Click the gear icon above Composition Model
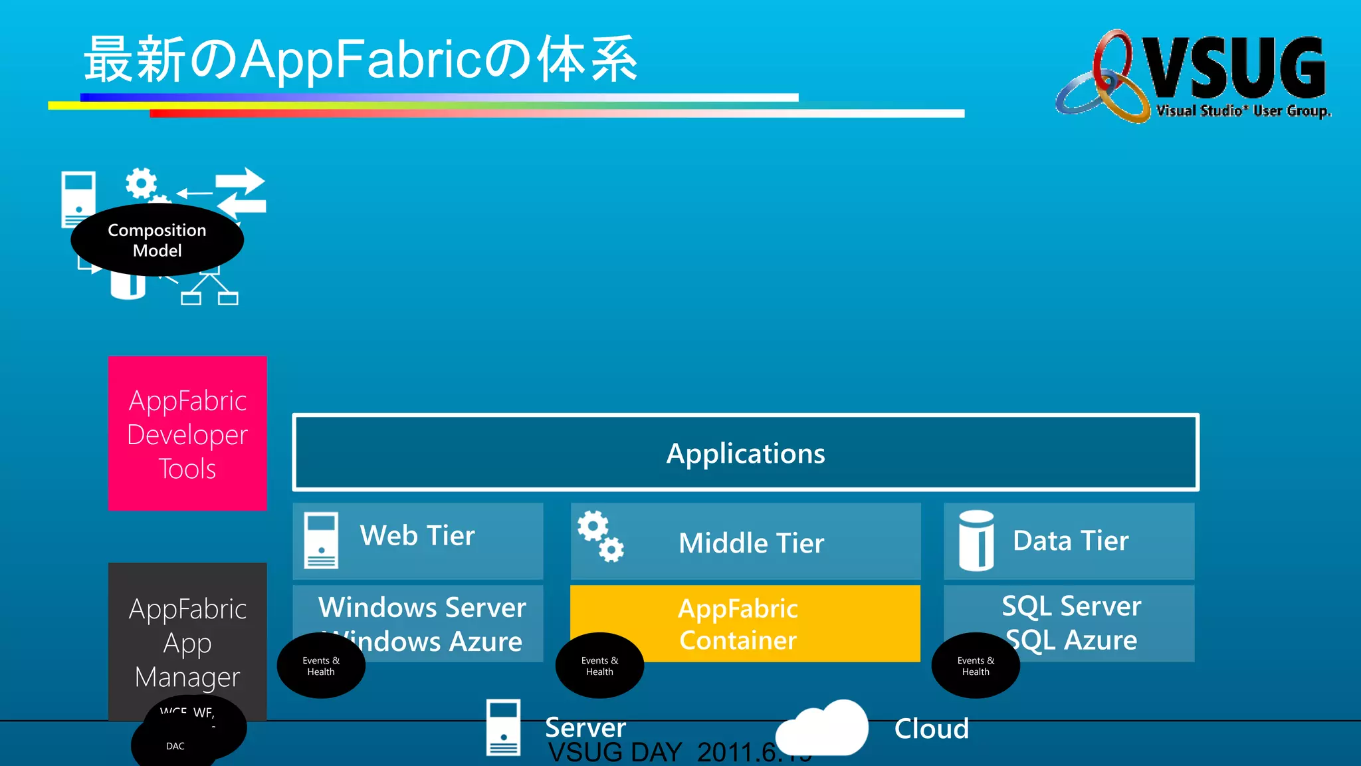The image size is (1361, 766). point(141,183)
